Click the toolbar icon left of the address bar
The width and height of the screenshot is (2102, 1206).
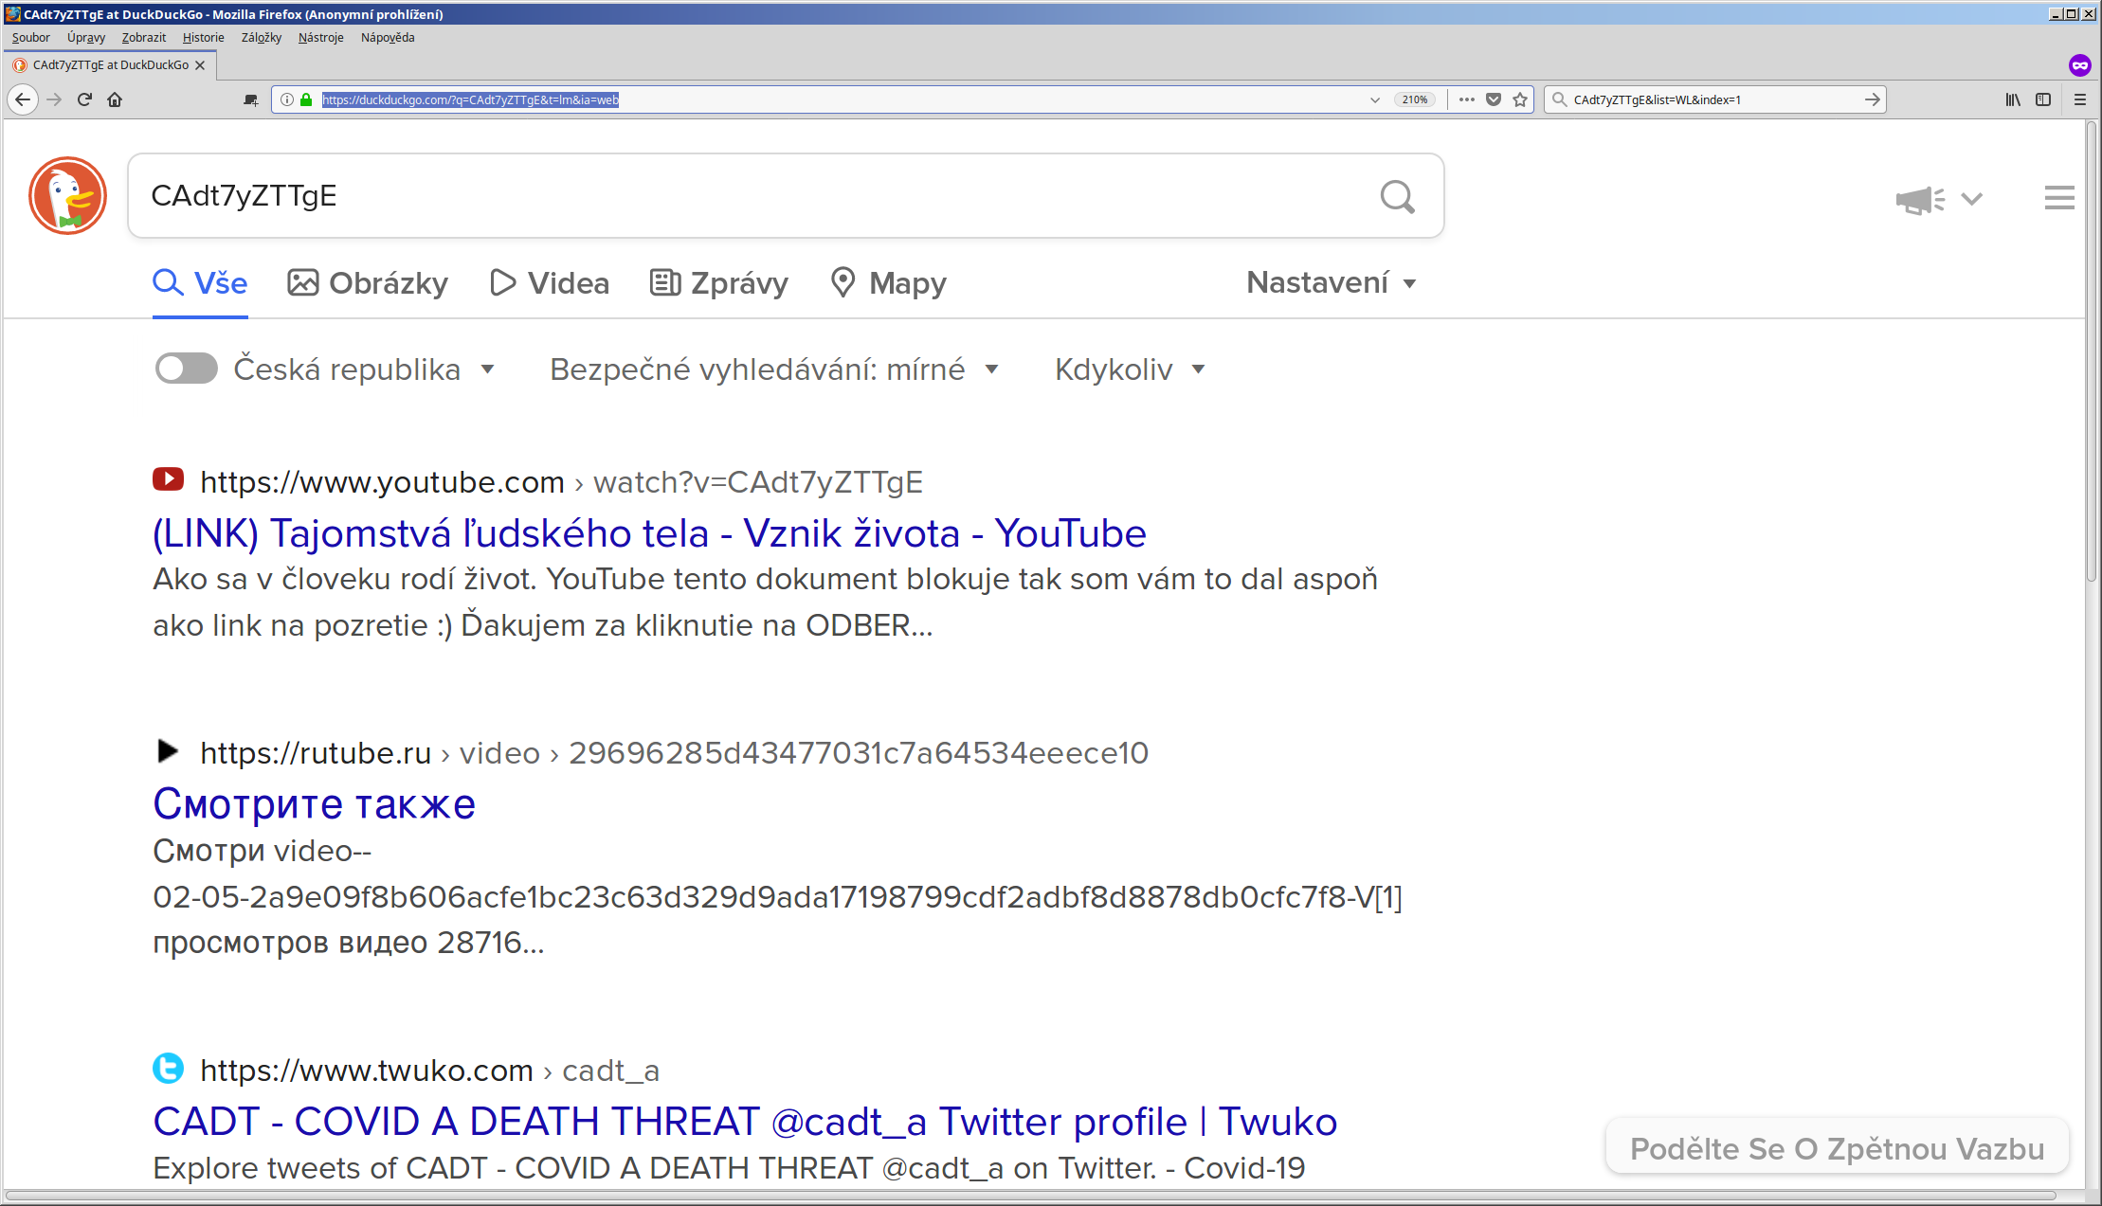pos(251,99)
